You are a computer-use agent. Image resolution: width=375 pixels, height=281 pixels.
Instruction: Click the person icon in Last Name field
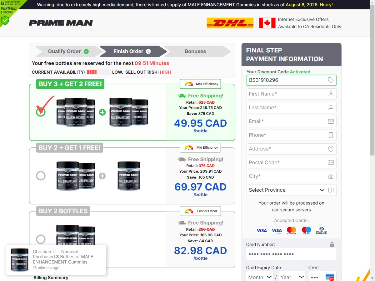tap(331, 108)
